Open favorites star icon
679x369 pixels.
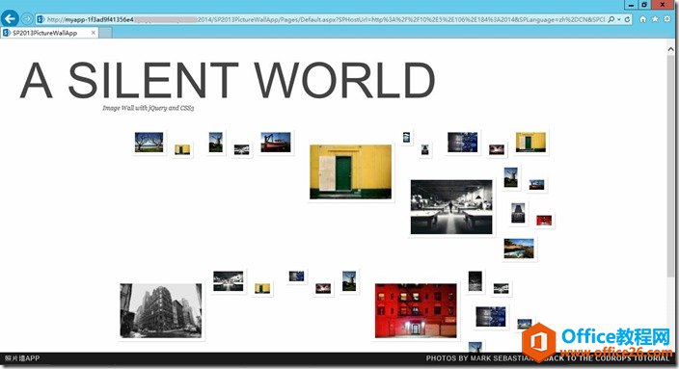(x=655, y=19)
